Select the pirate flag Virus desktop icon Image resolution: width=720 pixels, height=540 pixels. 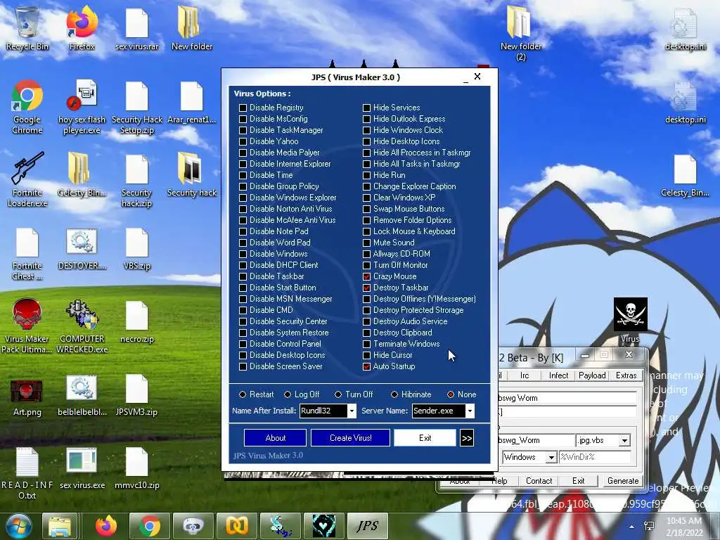630,320
